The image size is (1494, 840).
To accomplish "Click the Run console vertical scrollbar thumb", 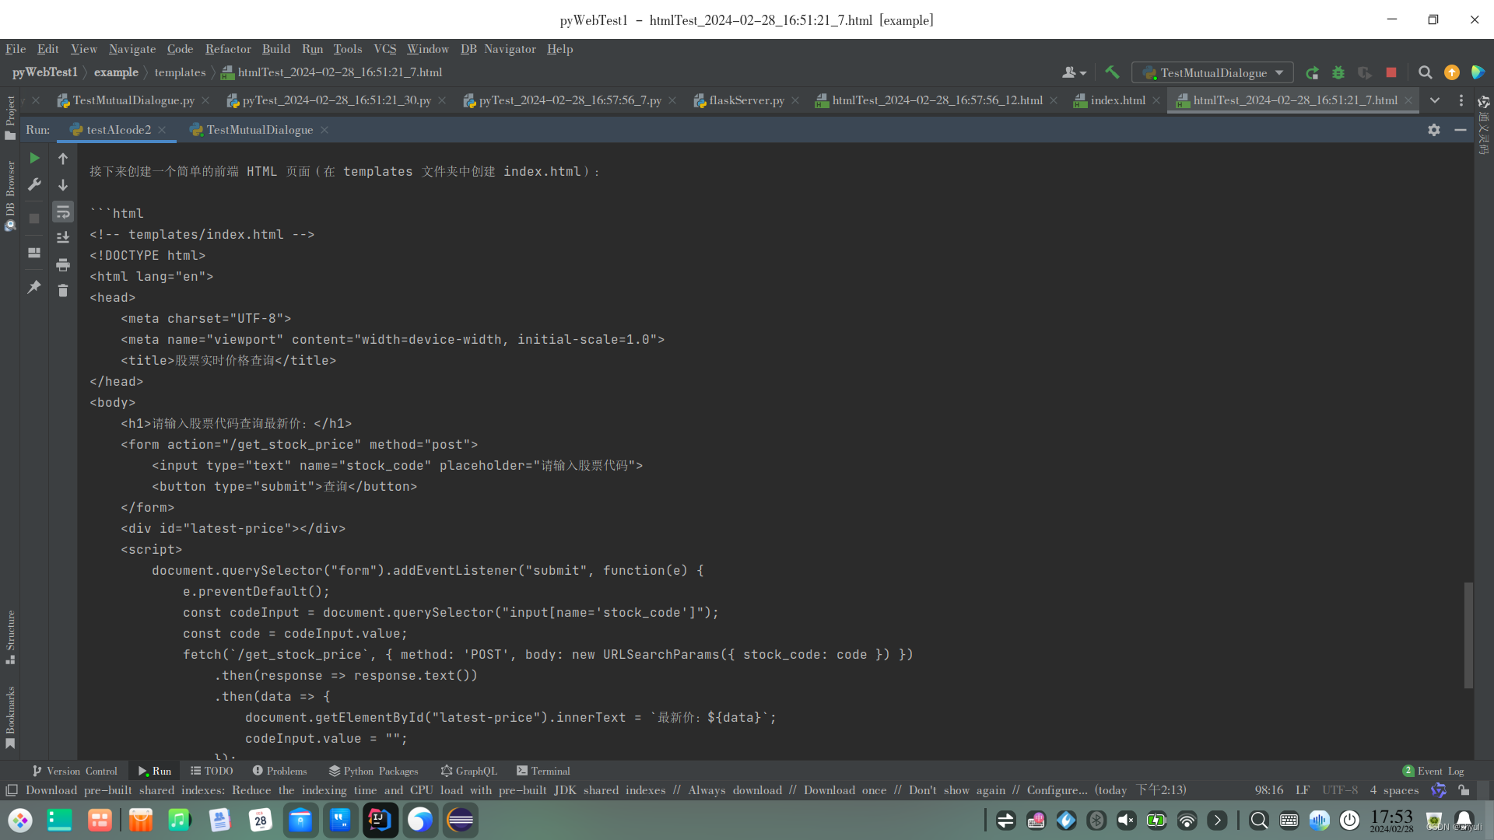I will point(1468,635).
